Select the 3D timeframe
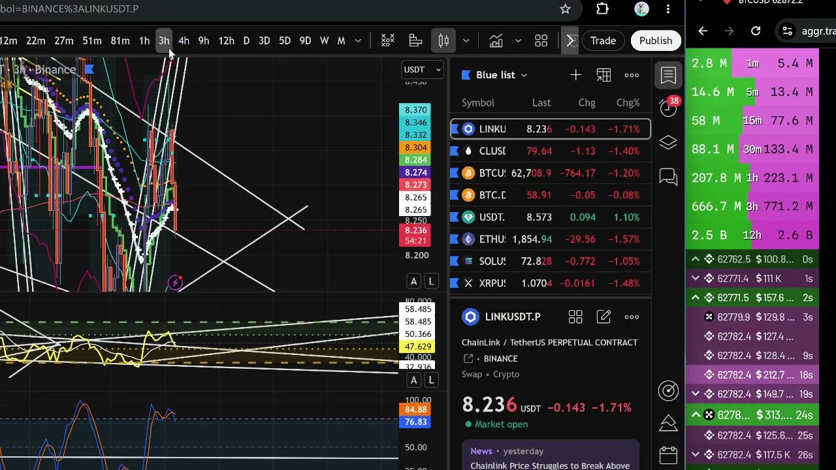This screenshot has height=470, width=836. click(265, 41)
